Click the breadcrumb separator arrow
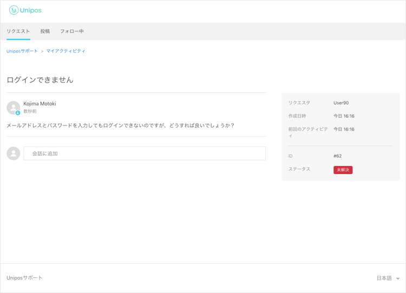The height and width of the screenshot is (293, 406). 42,51
